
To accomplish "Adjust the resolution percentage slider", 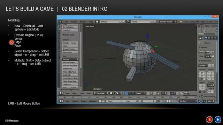I will tap(202, 79).
